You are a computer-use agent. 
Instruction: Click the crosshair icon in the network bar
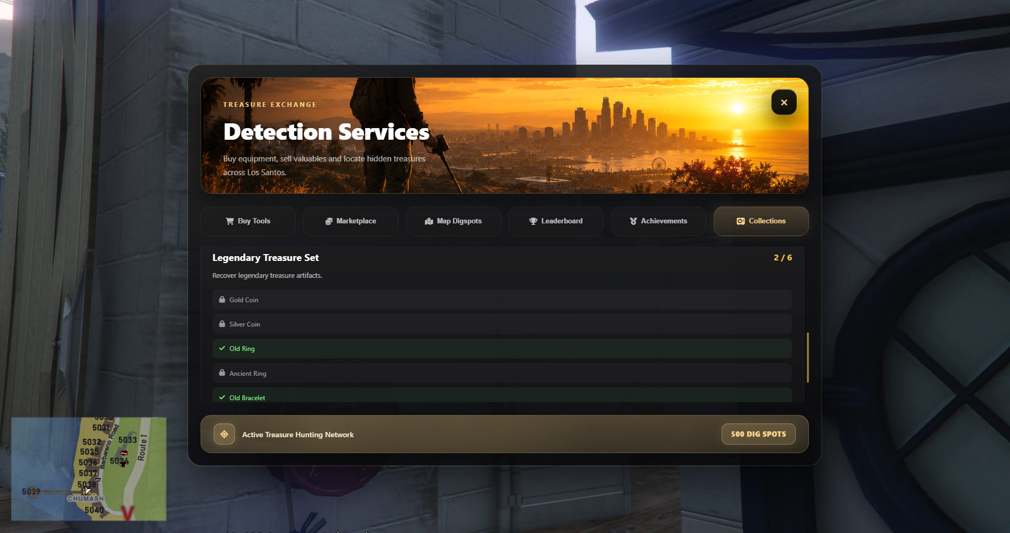pyautogui.click(x=224, y=434)
